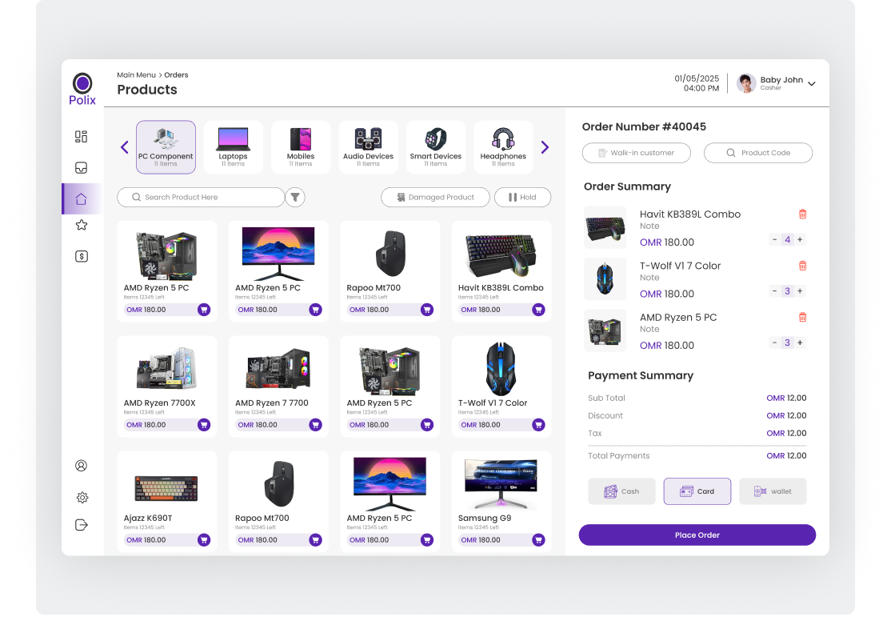This screenshot has width=891, height=621.
Task: Open the settings gear in sidebar
Action: point(82,498)
